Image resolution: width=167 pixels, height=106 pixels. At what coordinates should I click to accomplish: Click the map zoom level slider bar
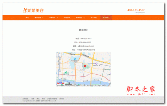(60, 64)
